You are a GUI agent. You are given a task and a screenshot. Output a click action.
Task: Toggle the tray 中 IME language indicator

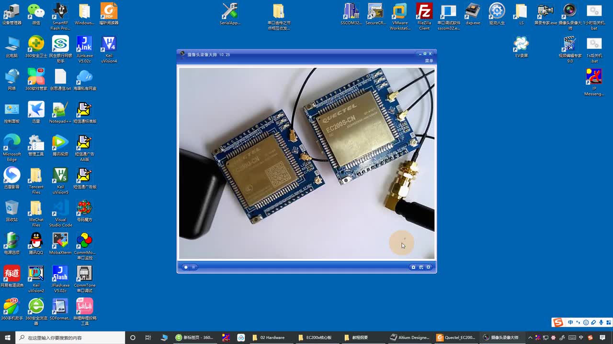pos(582,337)
